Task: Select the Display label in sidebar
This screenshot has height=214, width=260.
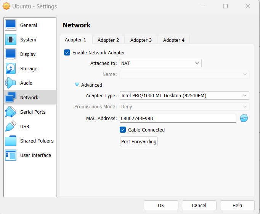Action: [x=28, y=54]
